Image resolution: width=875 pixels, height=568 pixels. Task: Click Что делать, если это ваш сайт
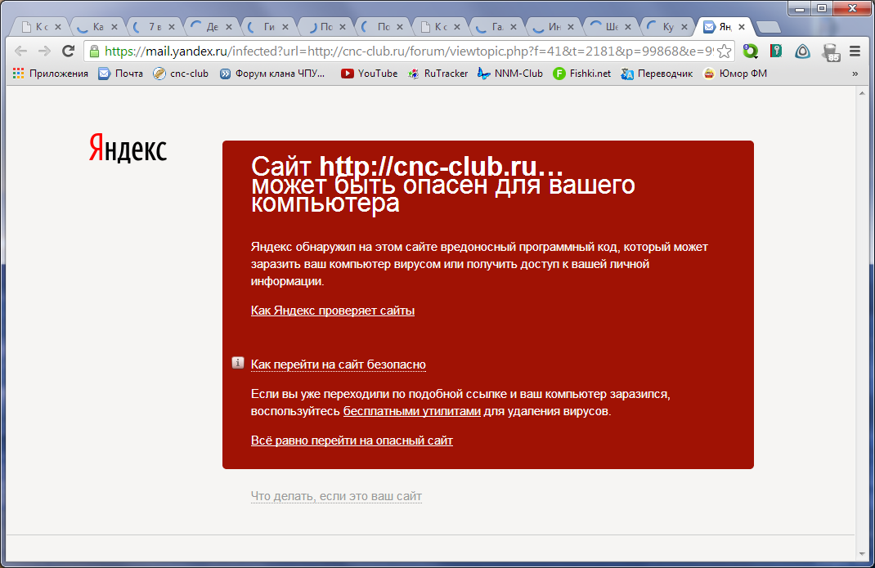click(336, 496)
